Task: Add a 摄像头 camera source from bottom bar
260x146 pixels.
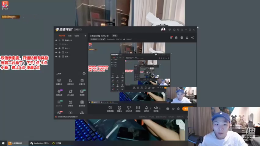Action: coord(119,109)
